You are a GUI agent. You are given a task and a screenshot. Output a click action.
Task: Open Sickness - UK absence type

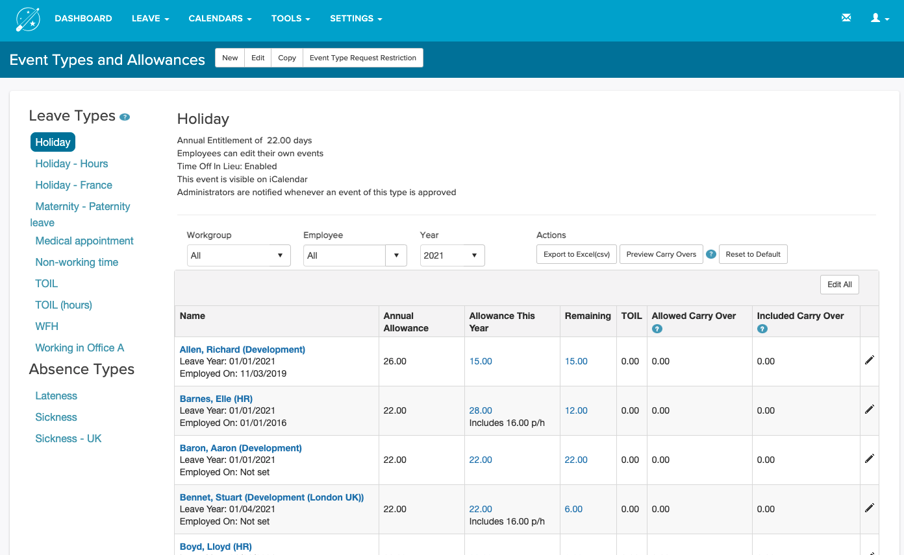pos(68,438)
